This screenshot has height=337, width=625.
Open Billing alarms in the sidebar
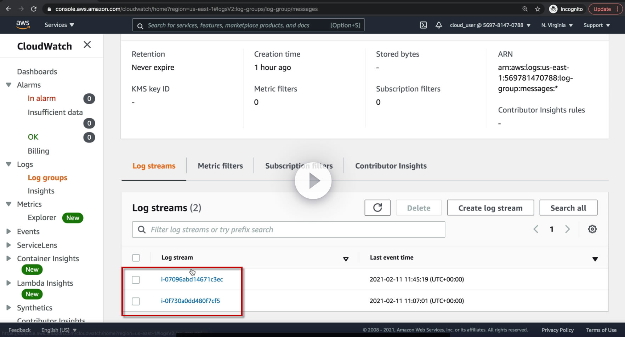click(x=38, y=151)
